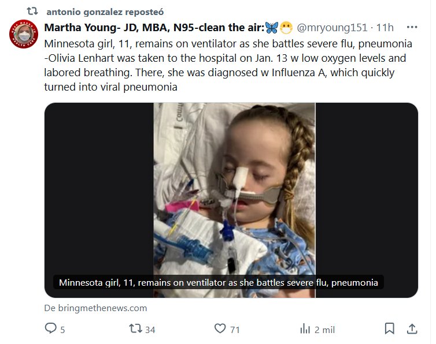The width and height of the screenshot is (436, 344).
Task: Open the @mryoung151 handle link
Action: point(332,27)
